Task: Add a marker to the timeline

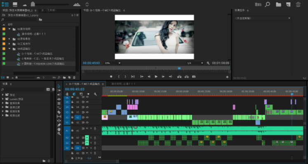Action: click(x=88, y=94)
